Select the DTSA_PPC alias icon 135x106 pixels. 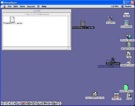coord(116,95)
